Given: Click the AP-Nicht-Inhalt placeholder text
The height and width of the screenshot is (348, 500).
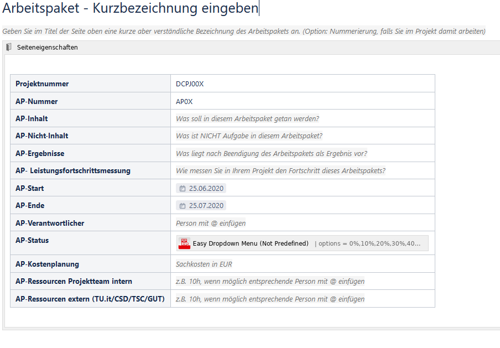Looking at the screenshot, I should [249, 136].
